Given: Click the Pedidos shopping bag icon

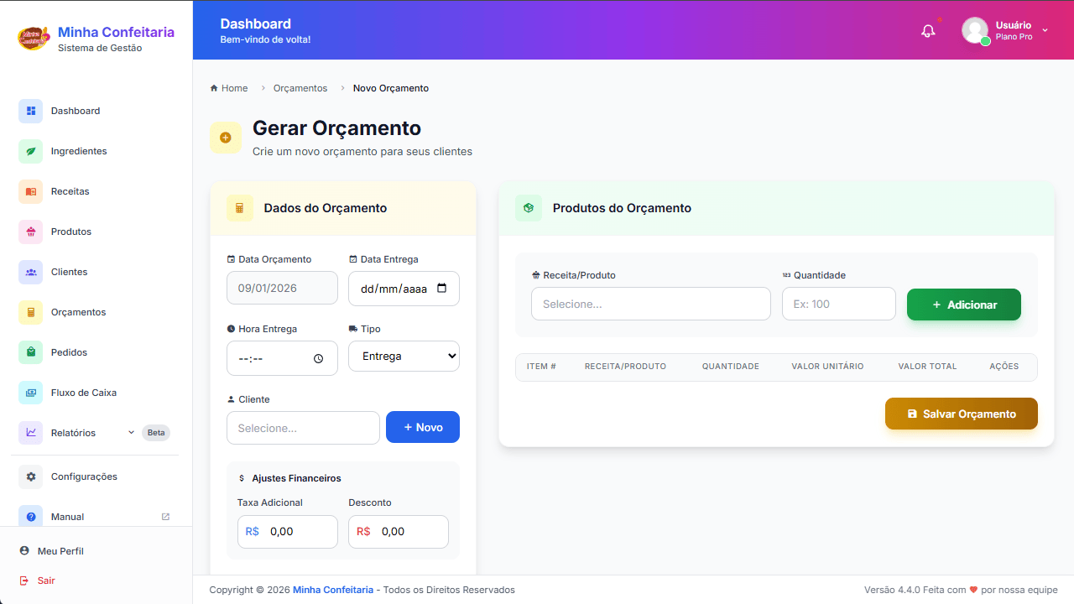Looking at the screenshot, I should pyautogui.click(x=31, y=352).
